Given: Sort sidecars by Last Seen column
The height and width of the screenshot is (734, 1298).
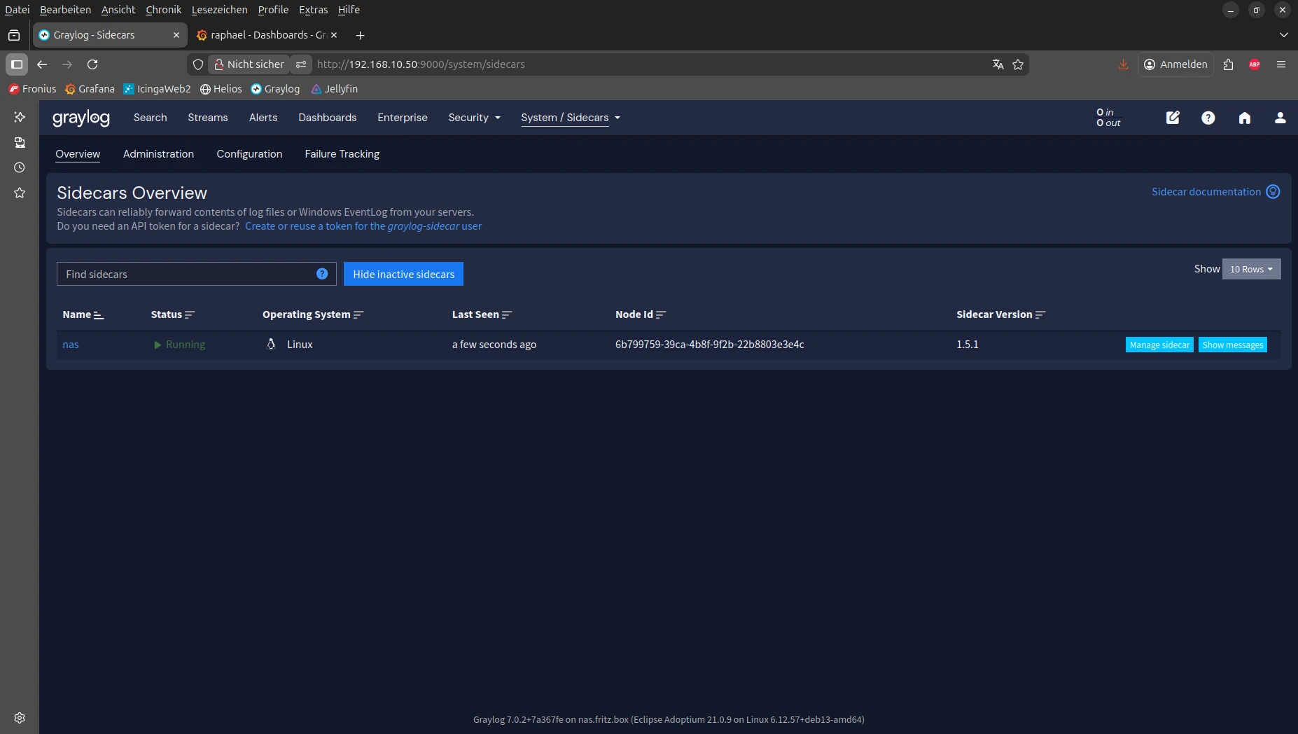Looking at the screenshot, I should [507, 315].
